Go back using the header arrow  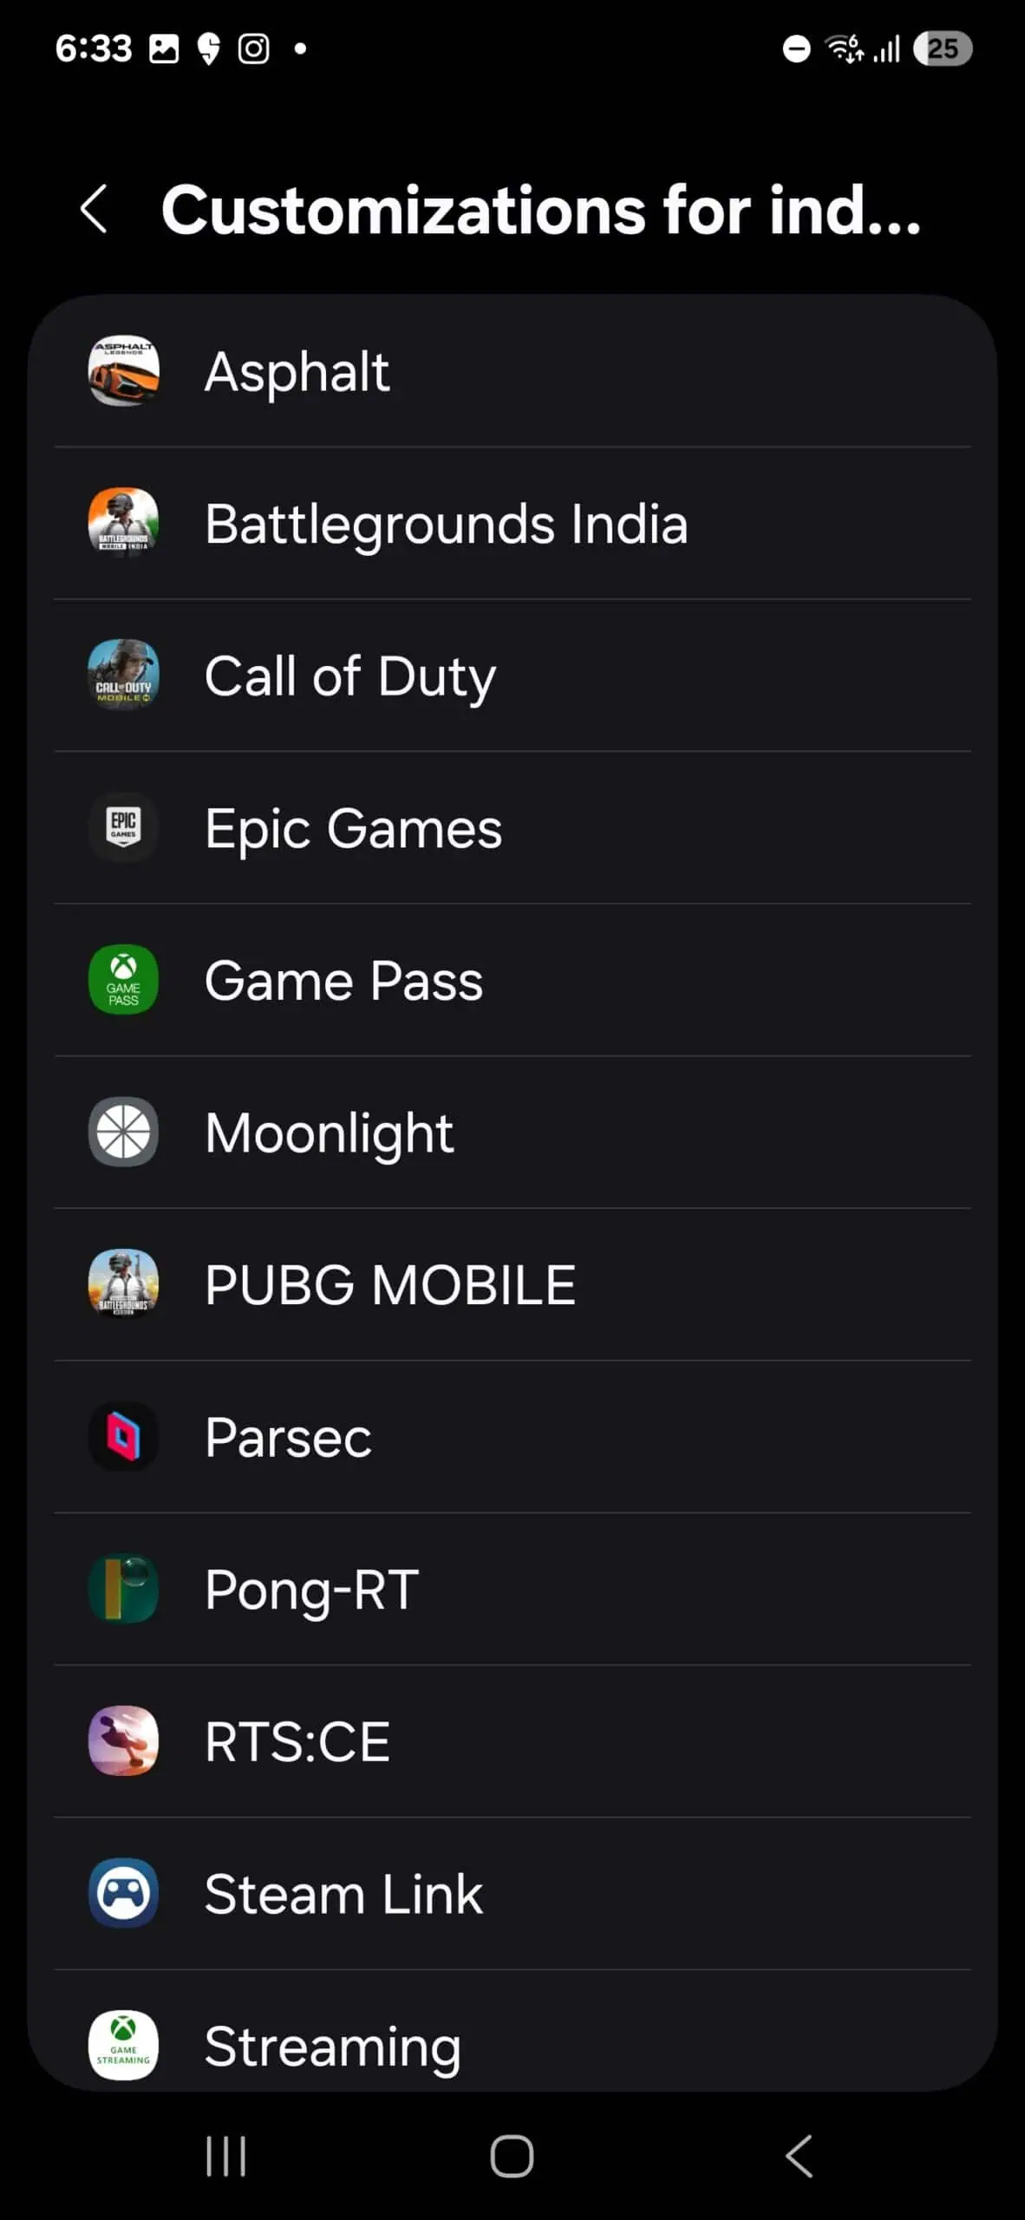point(94,209)
